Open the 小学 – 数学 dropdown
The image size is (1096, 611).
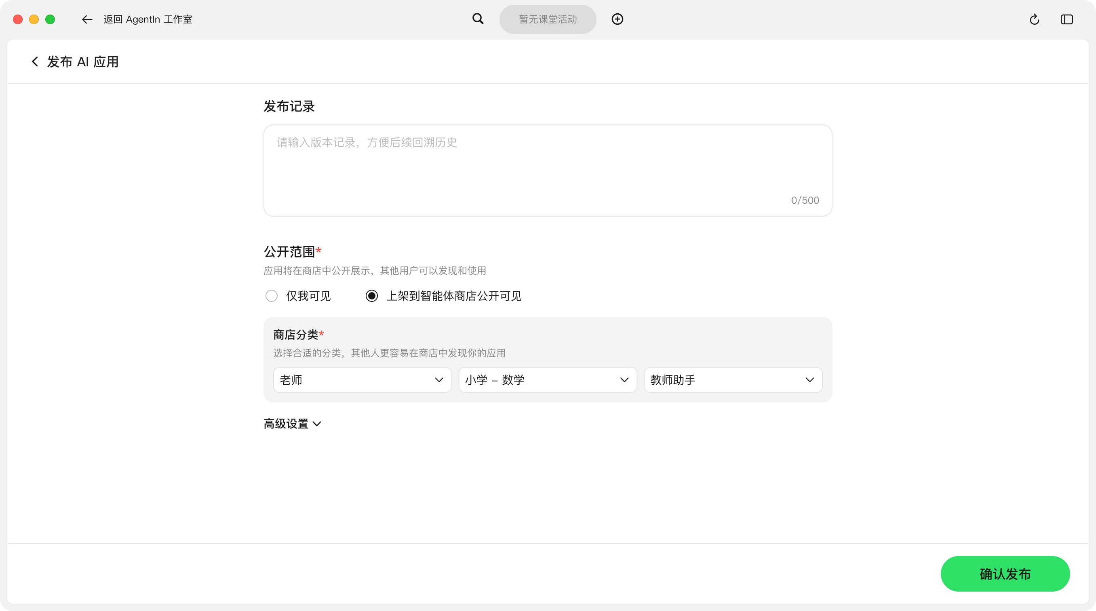pyautogui.click(x=547, y=380)
